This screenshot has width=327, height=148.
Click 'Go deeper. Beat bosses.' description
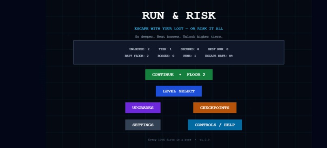179,37
